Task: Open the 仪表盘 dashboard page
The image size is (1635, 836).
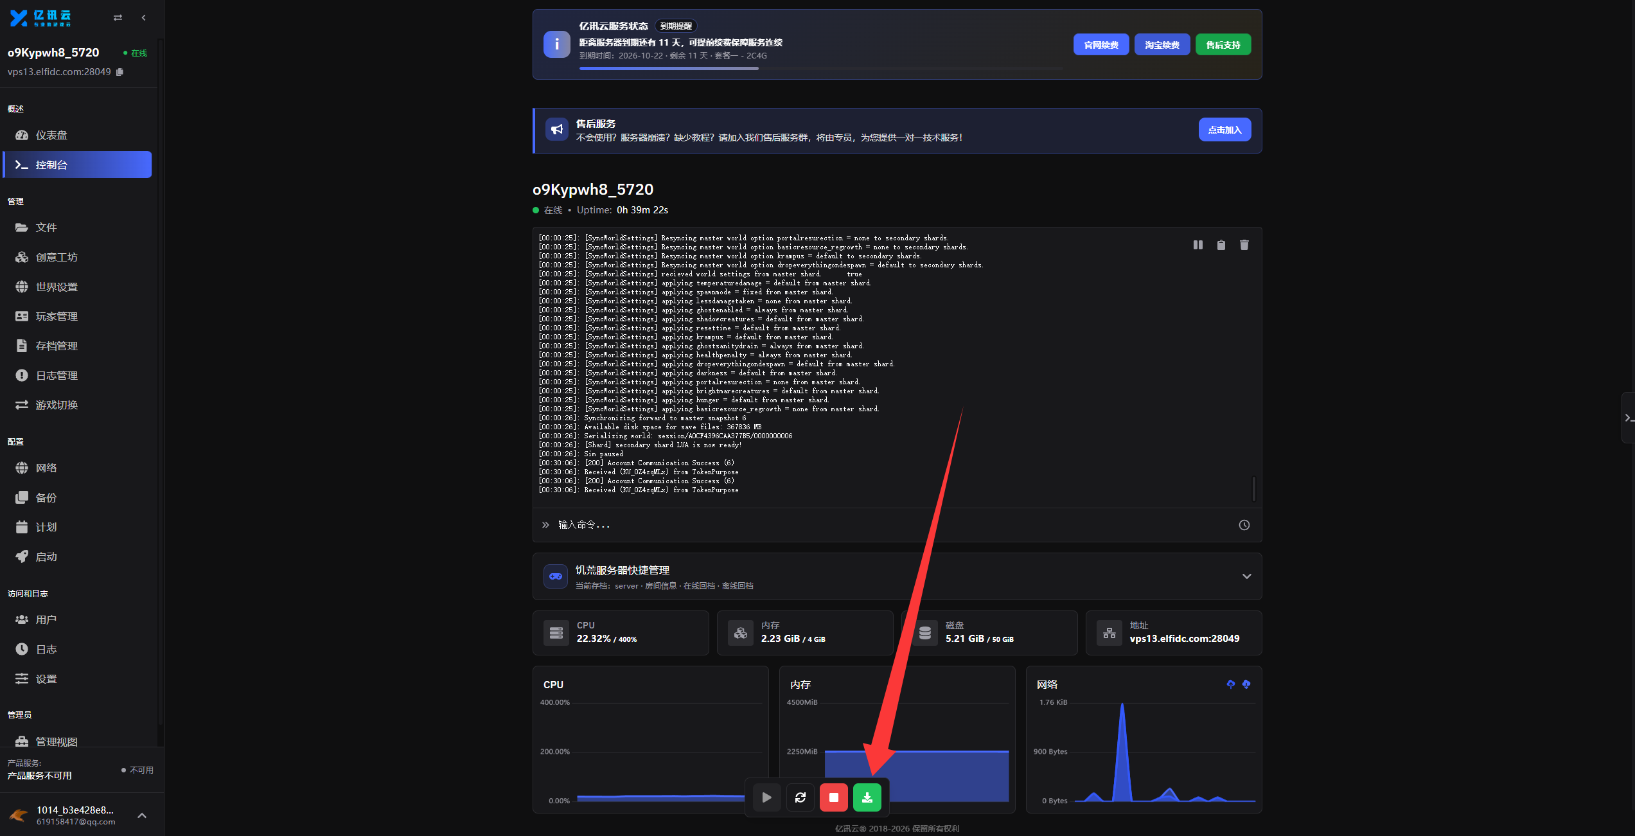Action: tap(77, 135)
